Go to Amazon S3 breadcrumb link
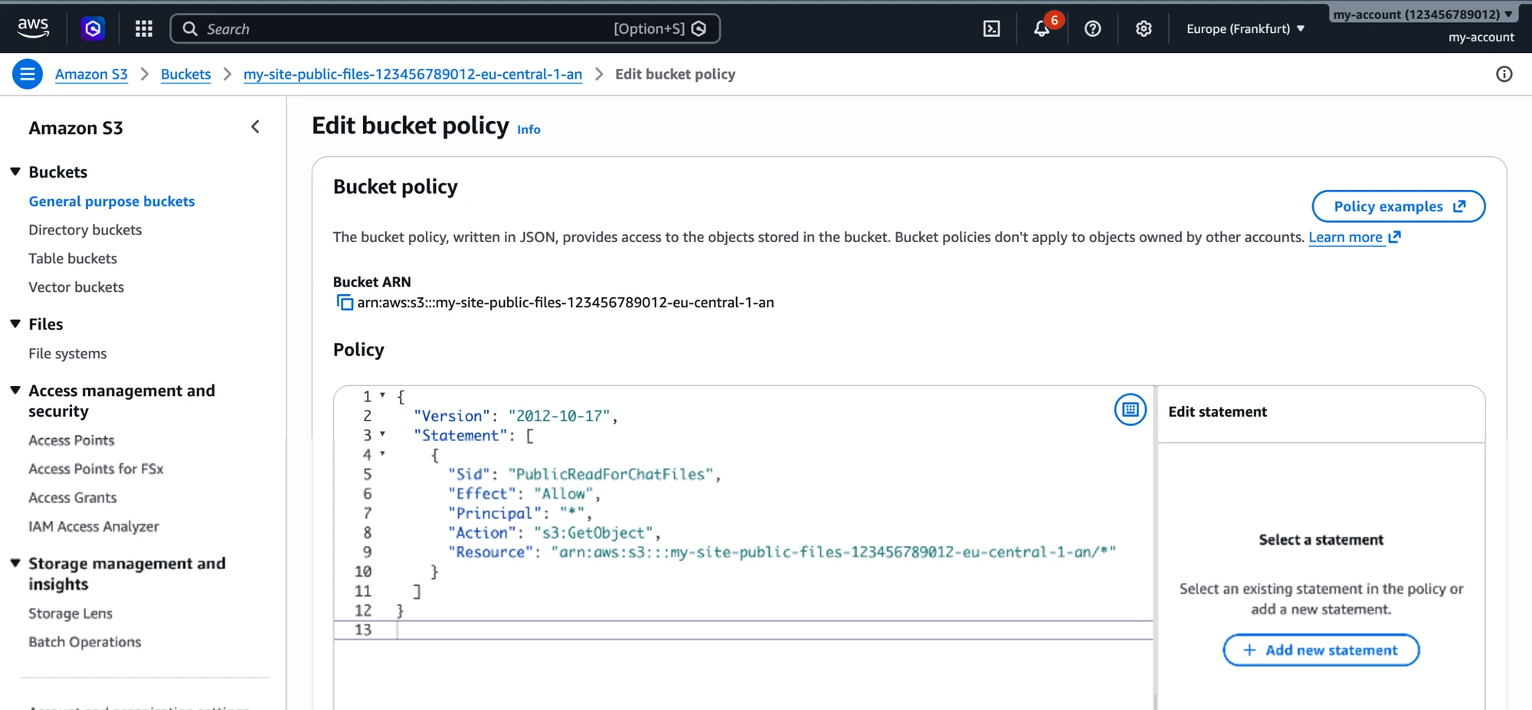 click(x=91, y=74)
